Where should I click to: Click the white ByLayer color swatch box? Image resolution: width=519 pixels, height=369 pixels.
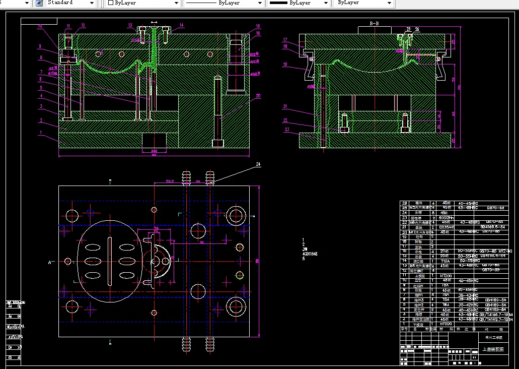(111, 3)
